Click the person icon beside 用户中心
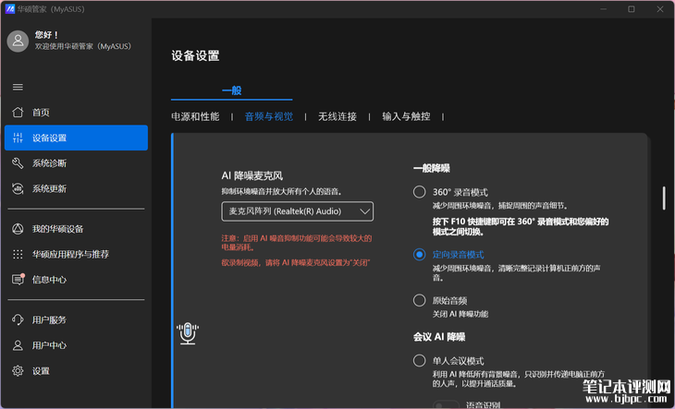Image resolution: width=675 pixels, height=409 pixels. coord(18,345)
